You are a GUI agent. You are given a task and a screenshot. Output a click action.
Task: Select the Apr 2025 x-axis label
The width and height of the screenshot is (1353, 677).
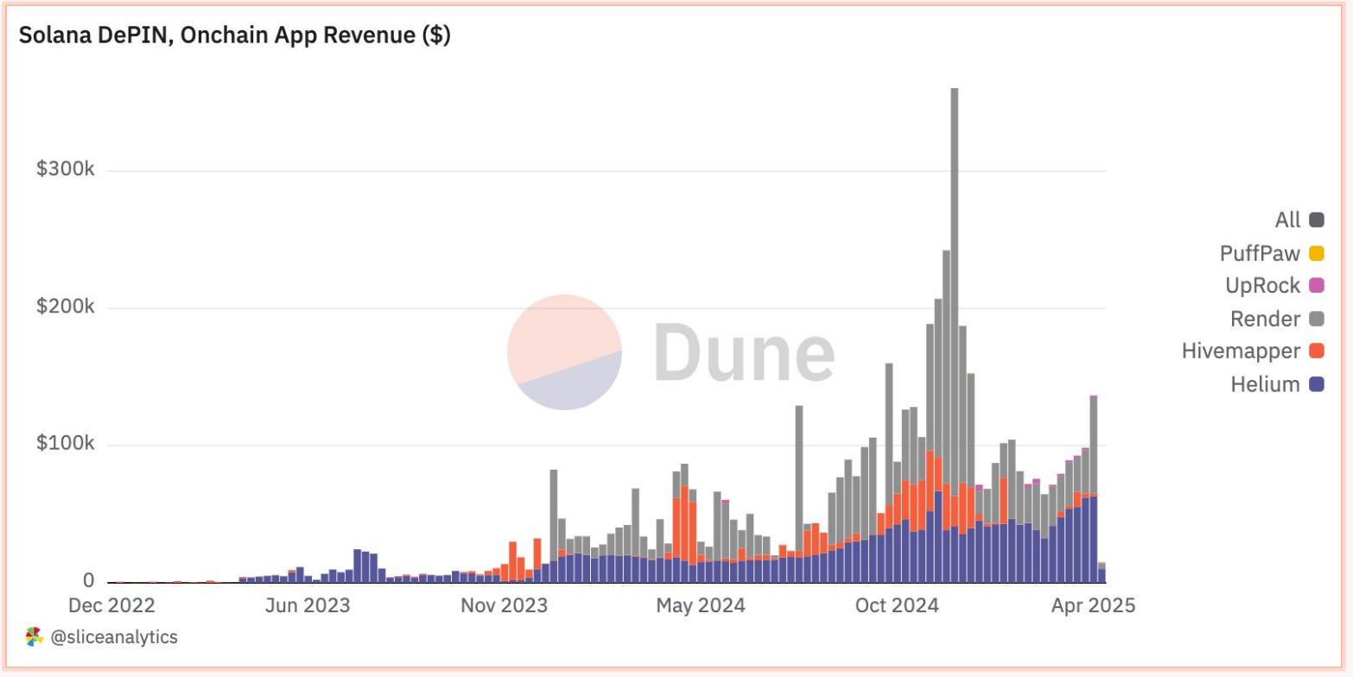pyautogui.click(x=1093, y=605)
